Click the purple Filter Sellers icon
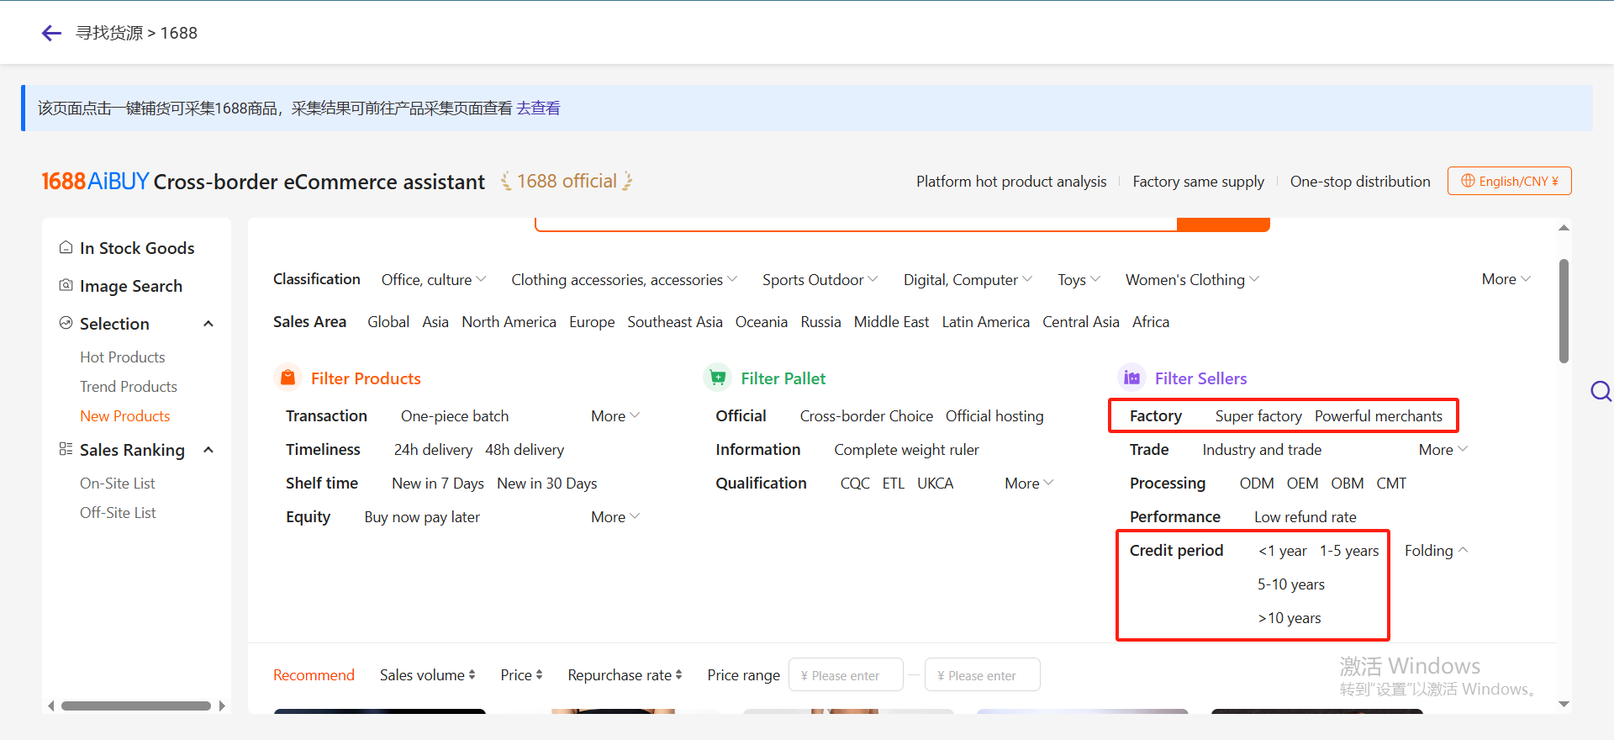The image size is (1614, 740). 1131,378
